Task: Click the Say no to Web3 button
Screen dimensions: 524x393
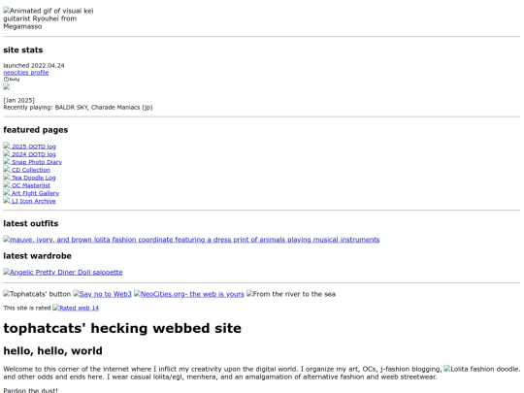Action: click(x=102, y=294)
